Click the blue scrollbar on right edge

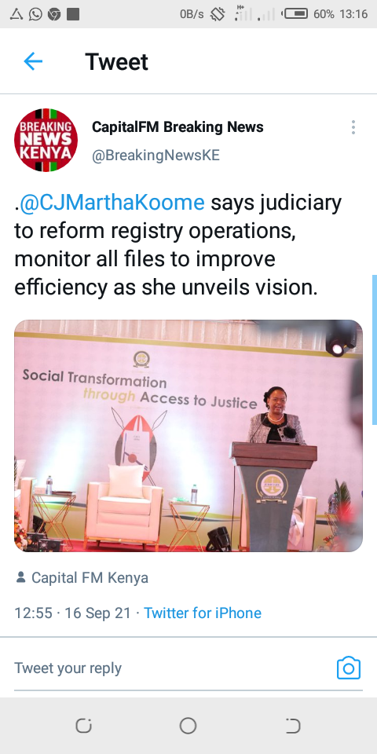coord(375,350)
